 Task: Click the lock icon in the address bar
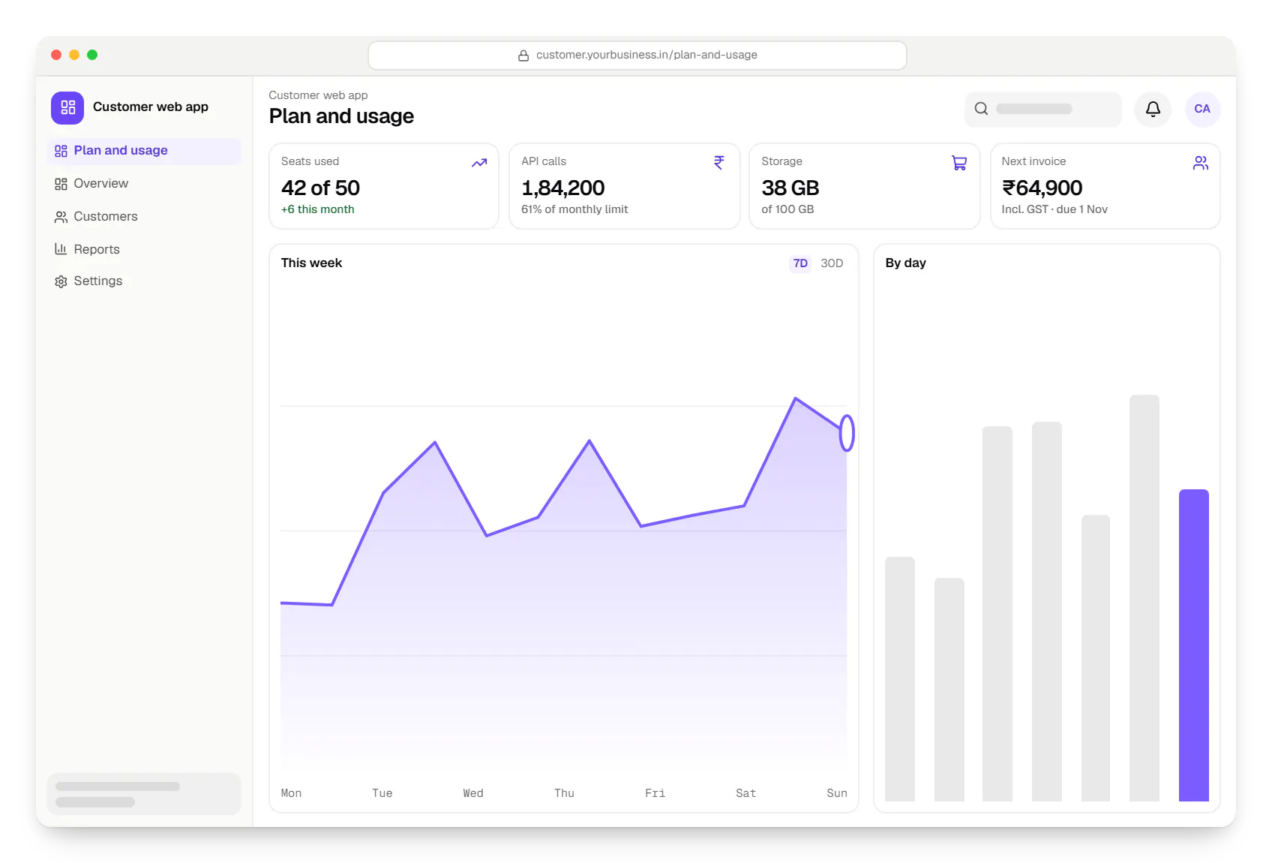[x=523, y=56]
